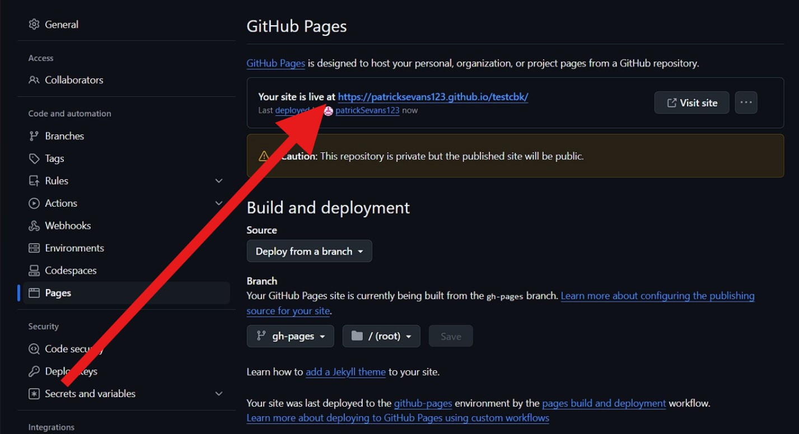The height and width of the screenshot is (434, 799).
Task: Open the Deploy from a branch dropdown
Action: [x=309, y=251]
